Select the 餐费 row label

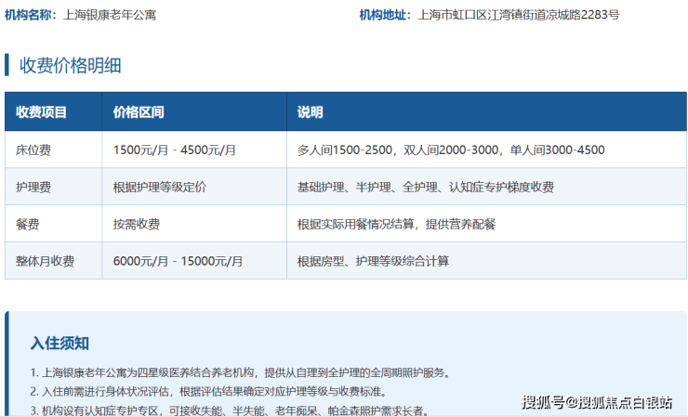(x=28, y=225)
